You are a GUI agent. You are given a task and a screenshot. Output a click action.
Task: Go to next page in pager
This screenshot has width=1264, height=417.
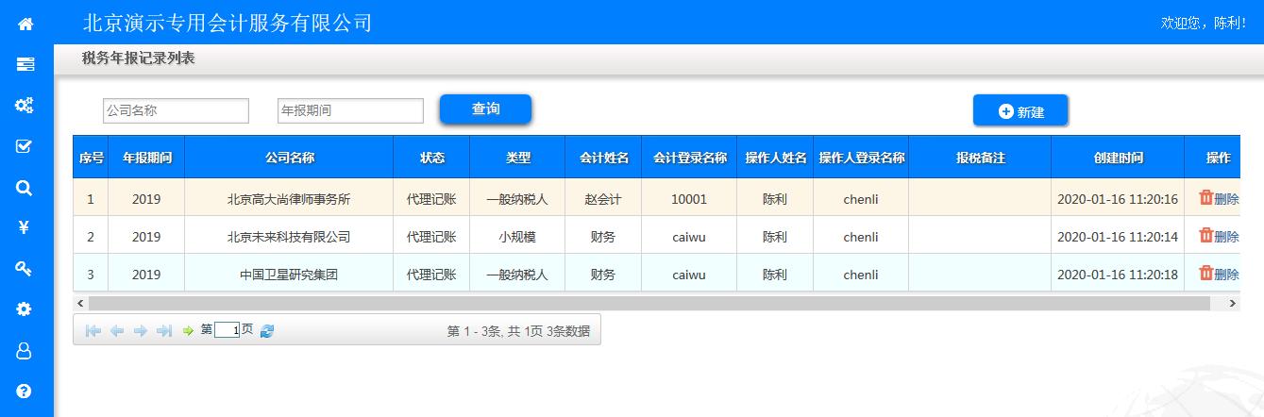[x=141, y=330]
